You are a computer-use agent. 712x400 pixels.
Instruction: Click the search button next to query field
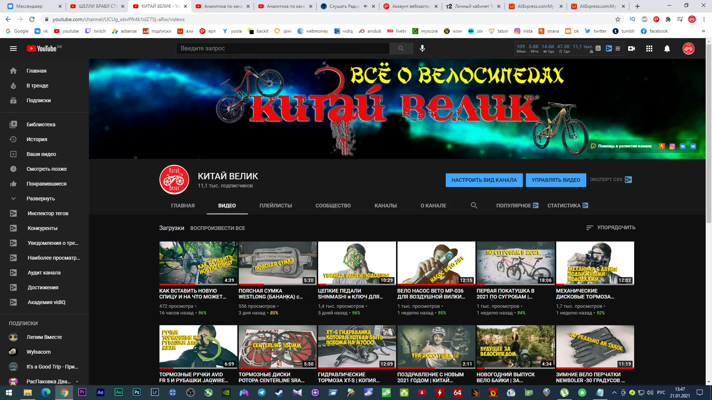(x=401, y=49)
